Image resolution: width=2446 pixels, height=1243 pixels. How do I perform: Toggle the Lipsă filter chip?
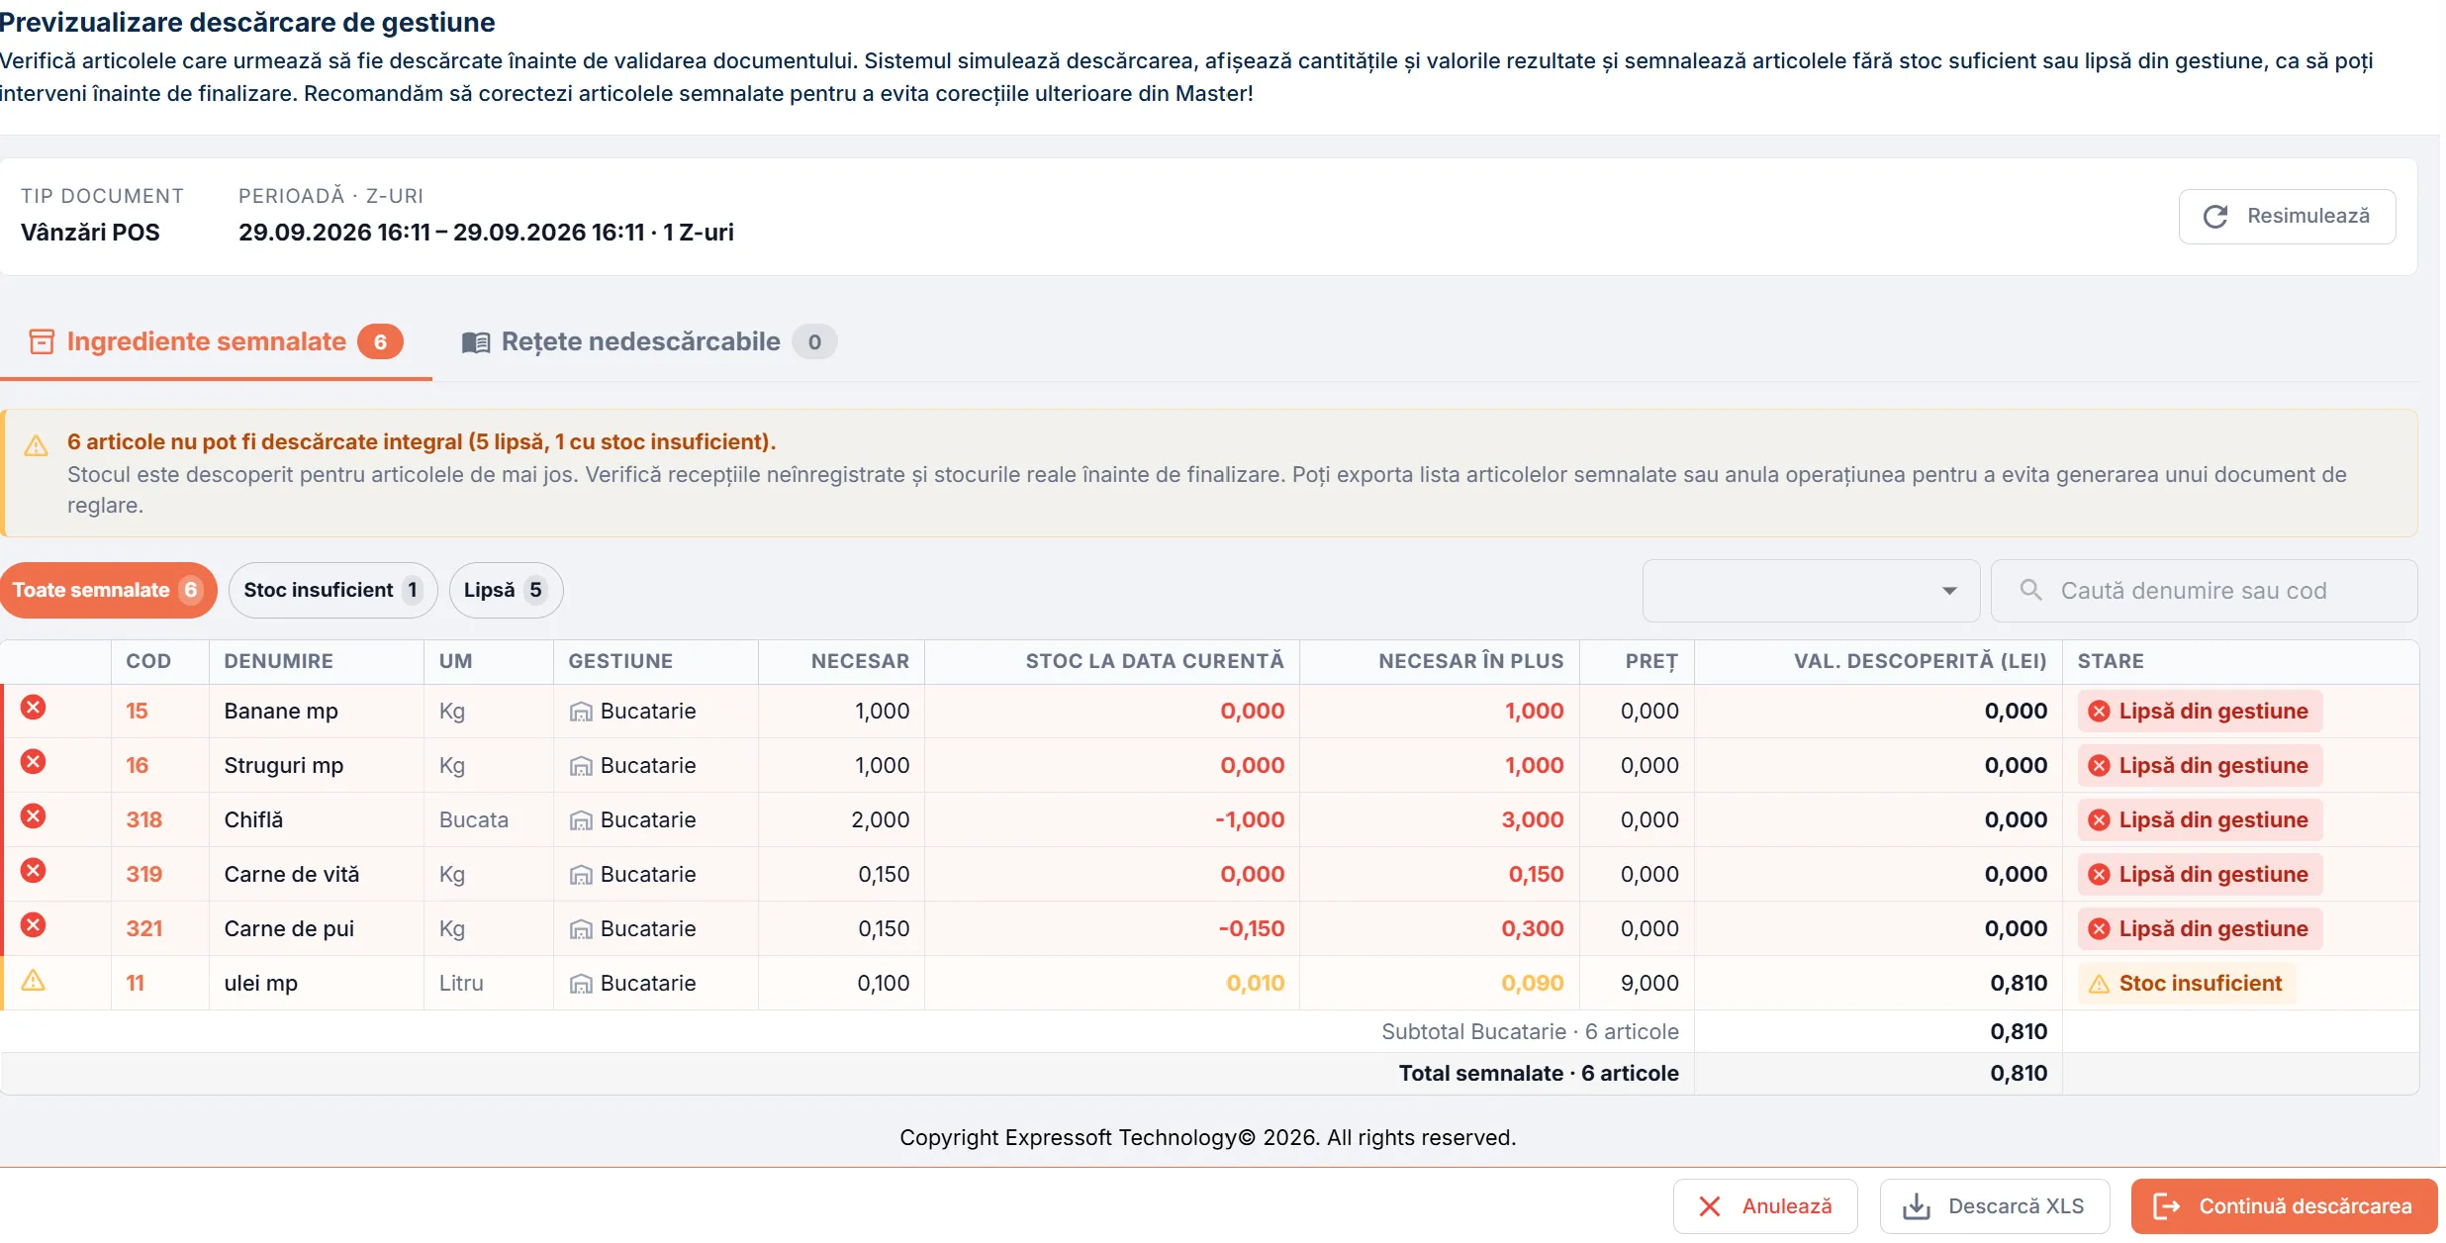tap(506, 591)
